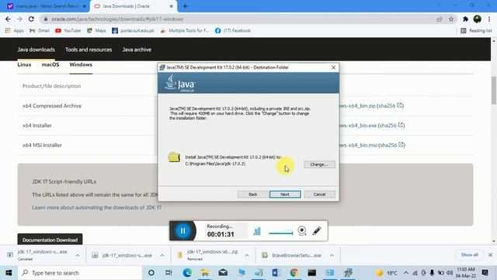Open Learn more about automating downloads link
Viewport: 497px width, 280px height.
pos(96,208)
